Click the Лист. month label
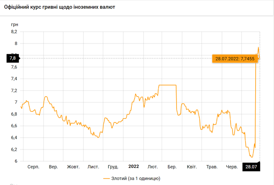The height and width of the screenshot is (185, 274). click(93, 167)
